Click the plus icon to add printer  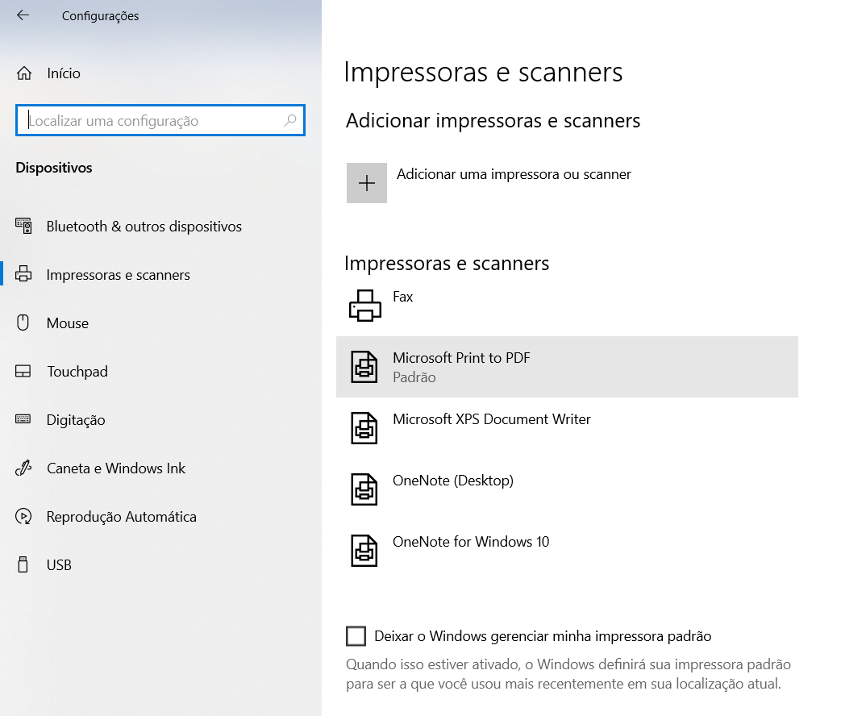[367, 183]
